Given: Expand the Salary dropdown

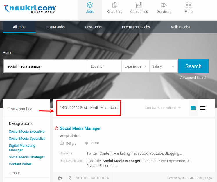Looking at the screenshot, I should point(163,66).
